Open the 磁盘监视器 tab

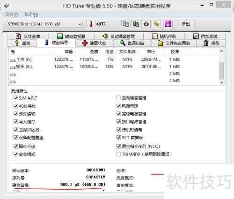(x=72, y=36)
